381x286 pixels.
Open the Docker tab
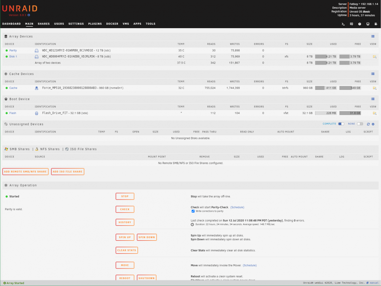point(112,24)
